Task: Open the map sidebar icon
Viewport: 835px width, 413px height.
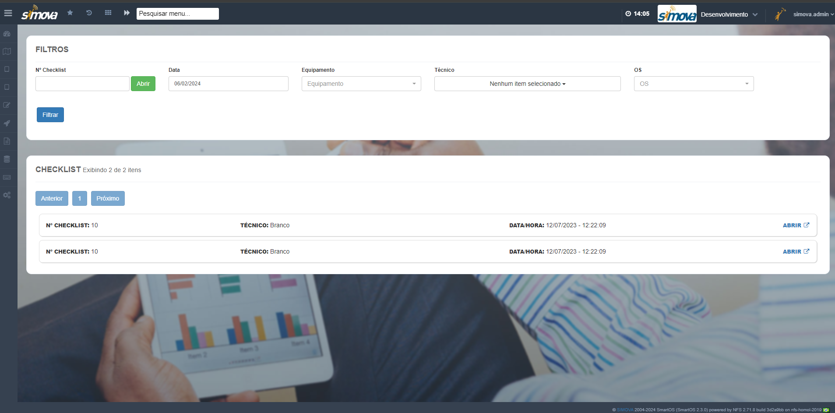Action: 7,51
